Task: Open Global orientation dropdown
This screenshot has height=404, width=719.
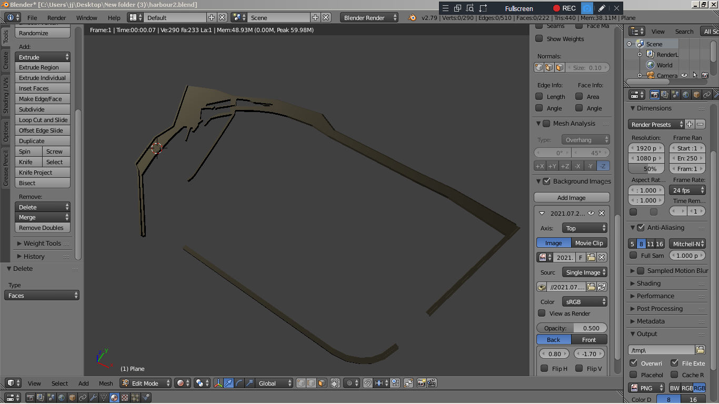Action: click(274, 383)
